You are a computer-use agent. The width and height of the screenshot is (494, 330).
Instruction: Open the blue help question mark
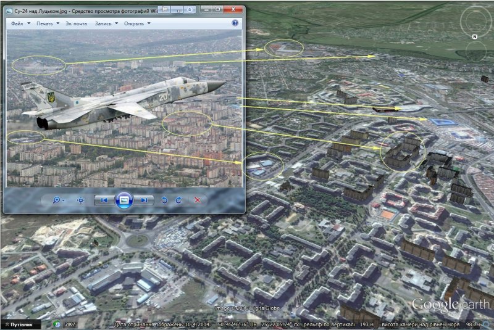[235, 23]
